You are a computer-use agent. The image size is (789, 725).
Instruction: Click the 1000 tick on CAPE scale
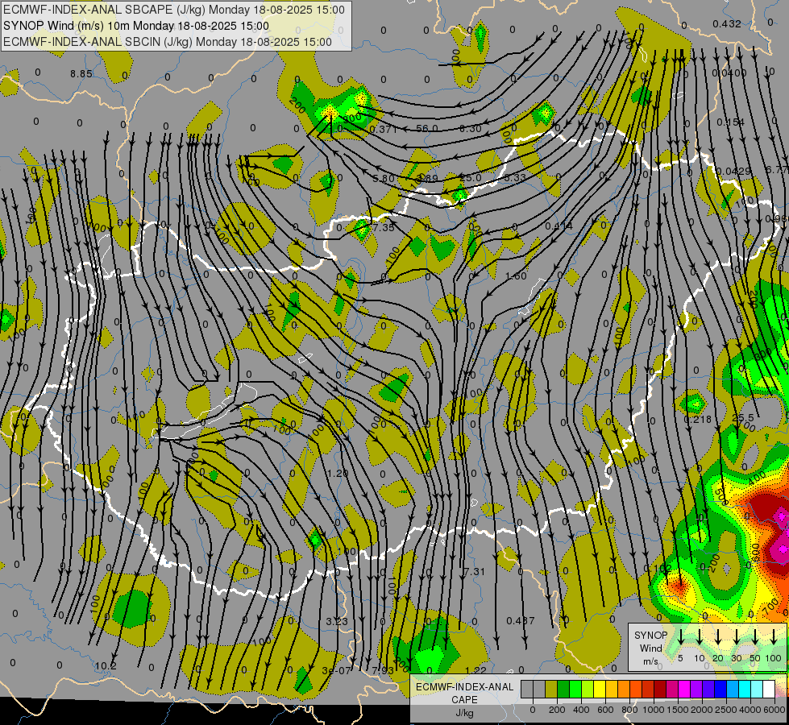coord(654,710)
